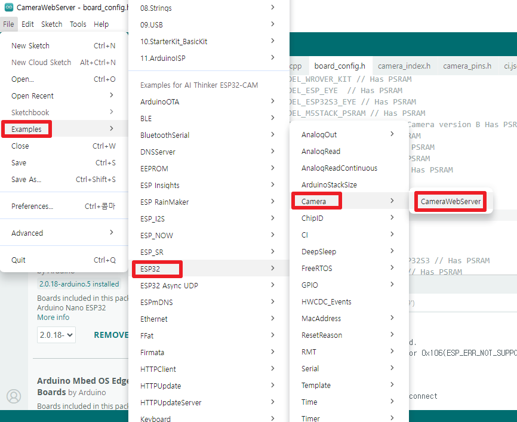This screenshot has width=517, height=422.
Task: Expand the Camera submenu
Action: 349,201
